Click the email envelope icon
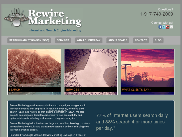The image size is (182, 137). (x=171, y=27)
